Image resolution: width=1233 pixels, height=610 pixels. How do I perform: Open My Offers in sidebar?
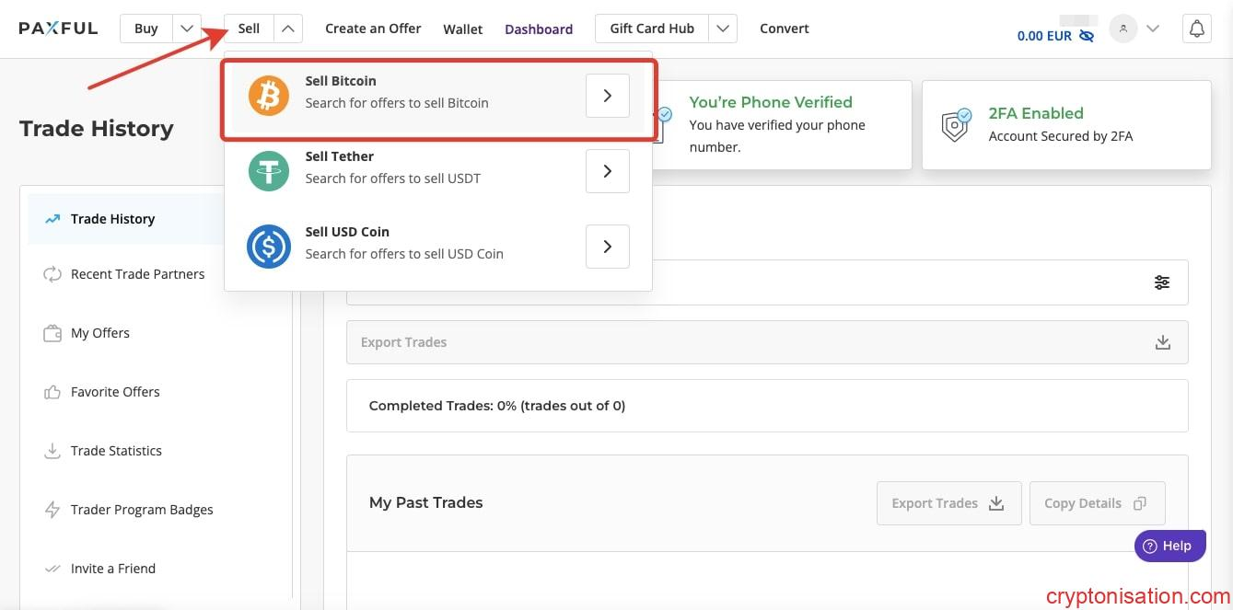(99, 333)
